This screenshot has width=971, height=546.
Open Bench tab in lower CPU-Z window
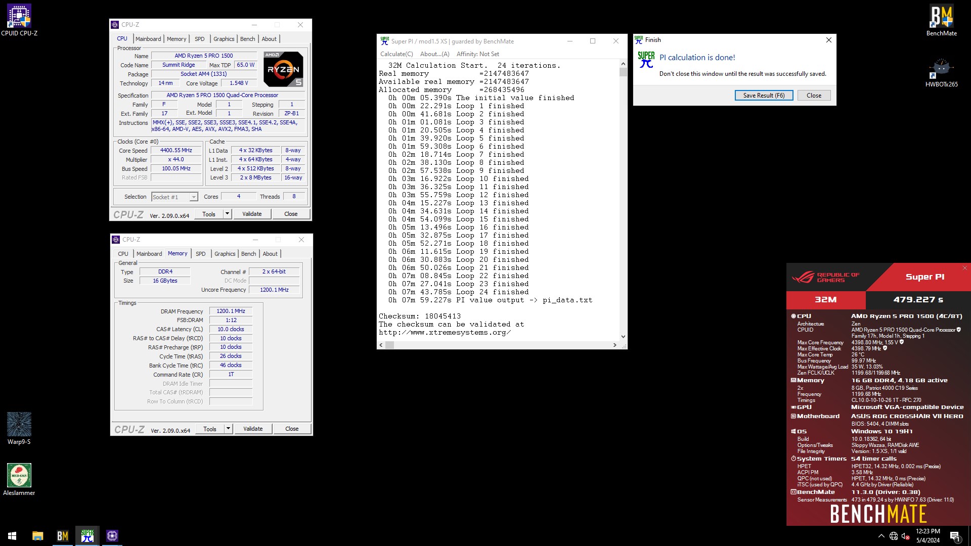tap(249, 254)
